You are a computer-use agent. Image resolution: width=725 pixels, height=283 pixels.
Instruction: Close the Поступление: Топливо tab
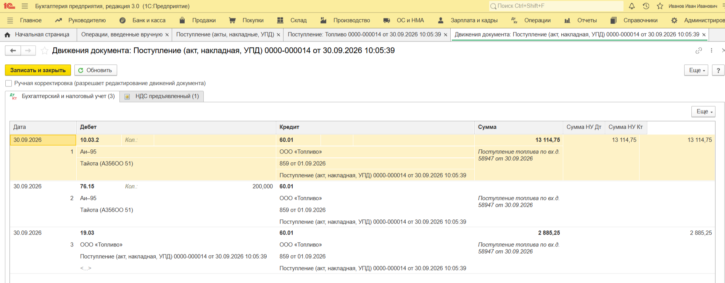coord(446,35)
